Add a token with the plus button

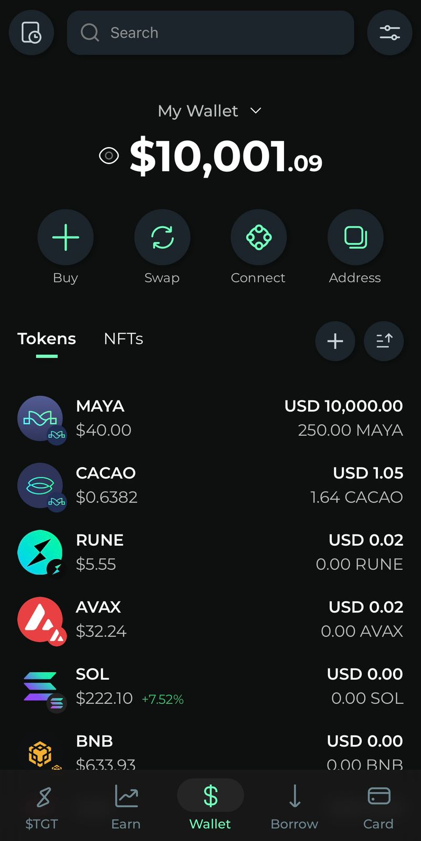click(335, 341)
